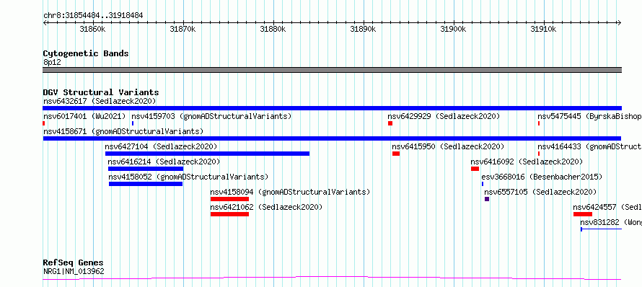
Task: Click the 31860k ruler position
Action: point(92,29)
